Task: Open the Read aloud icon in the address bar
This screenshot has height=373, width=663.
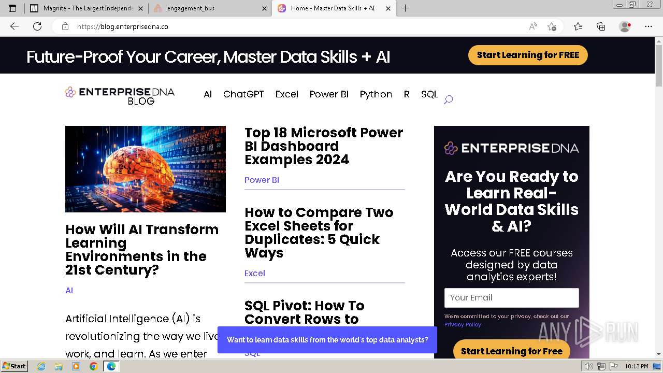Action: pyautogui.click(x=533, y=26)
